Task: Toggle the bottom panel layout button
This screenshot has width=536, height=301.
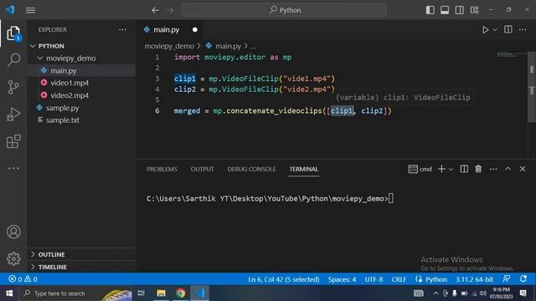Action: pyautogui.click(x=445, y=10)
